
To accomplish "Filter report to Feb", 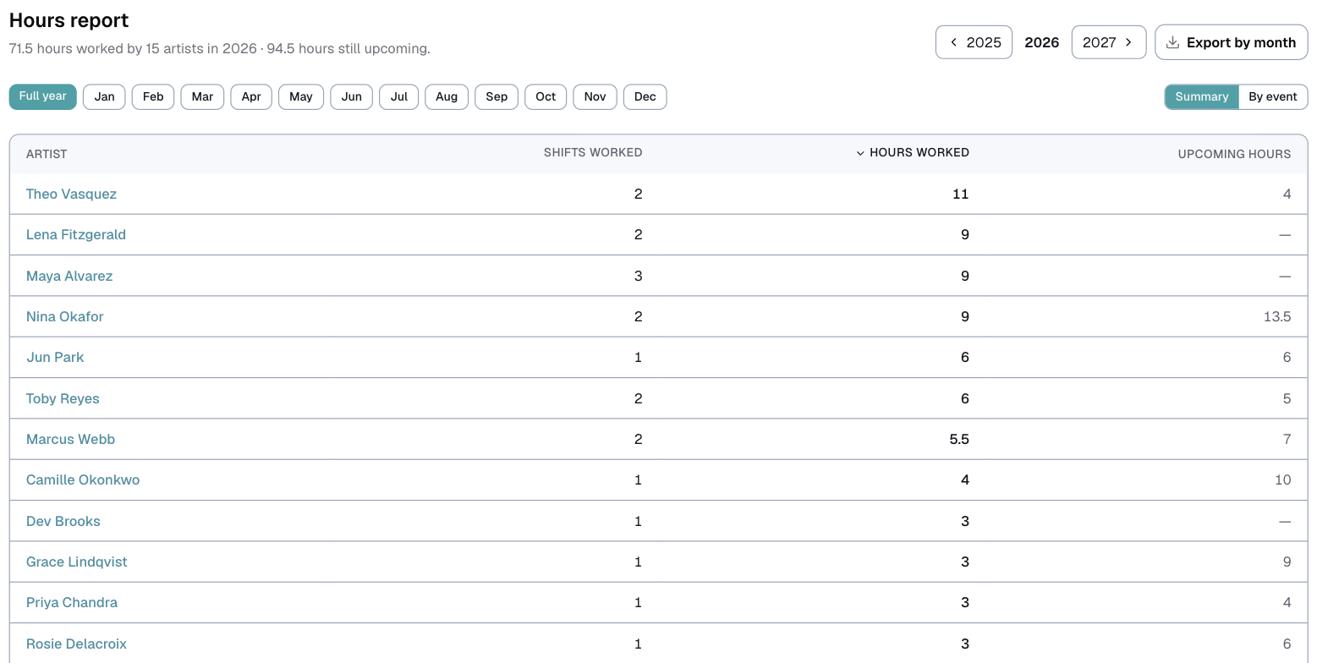I will point(153,96).
